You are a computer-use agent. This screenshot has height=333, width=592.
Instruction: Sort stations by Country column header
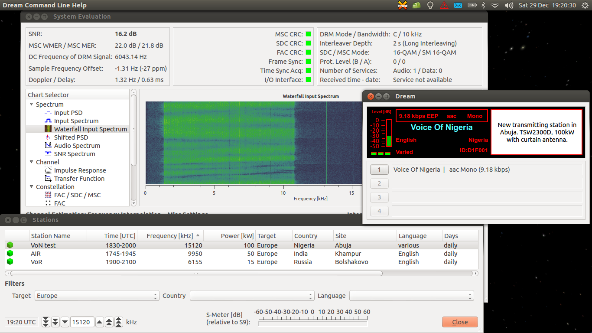click(x=312, y=236)
